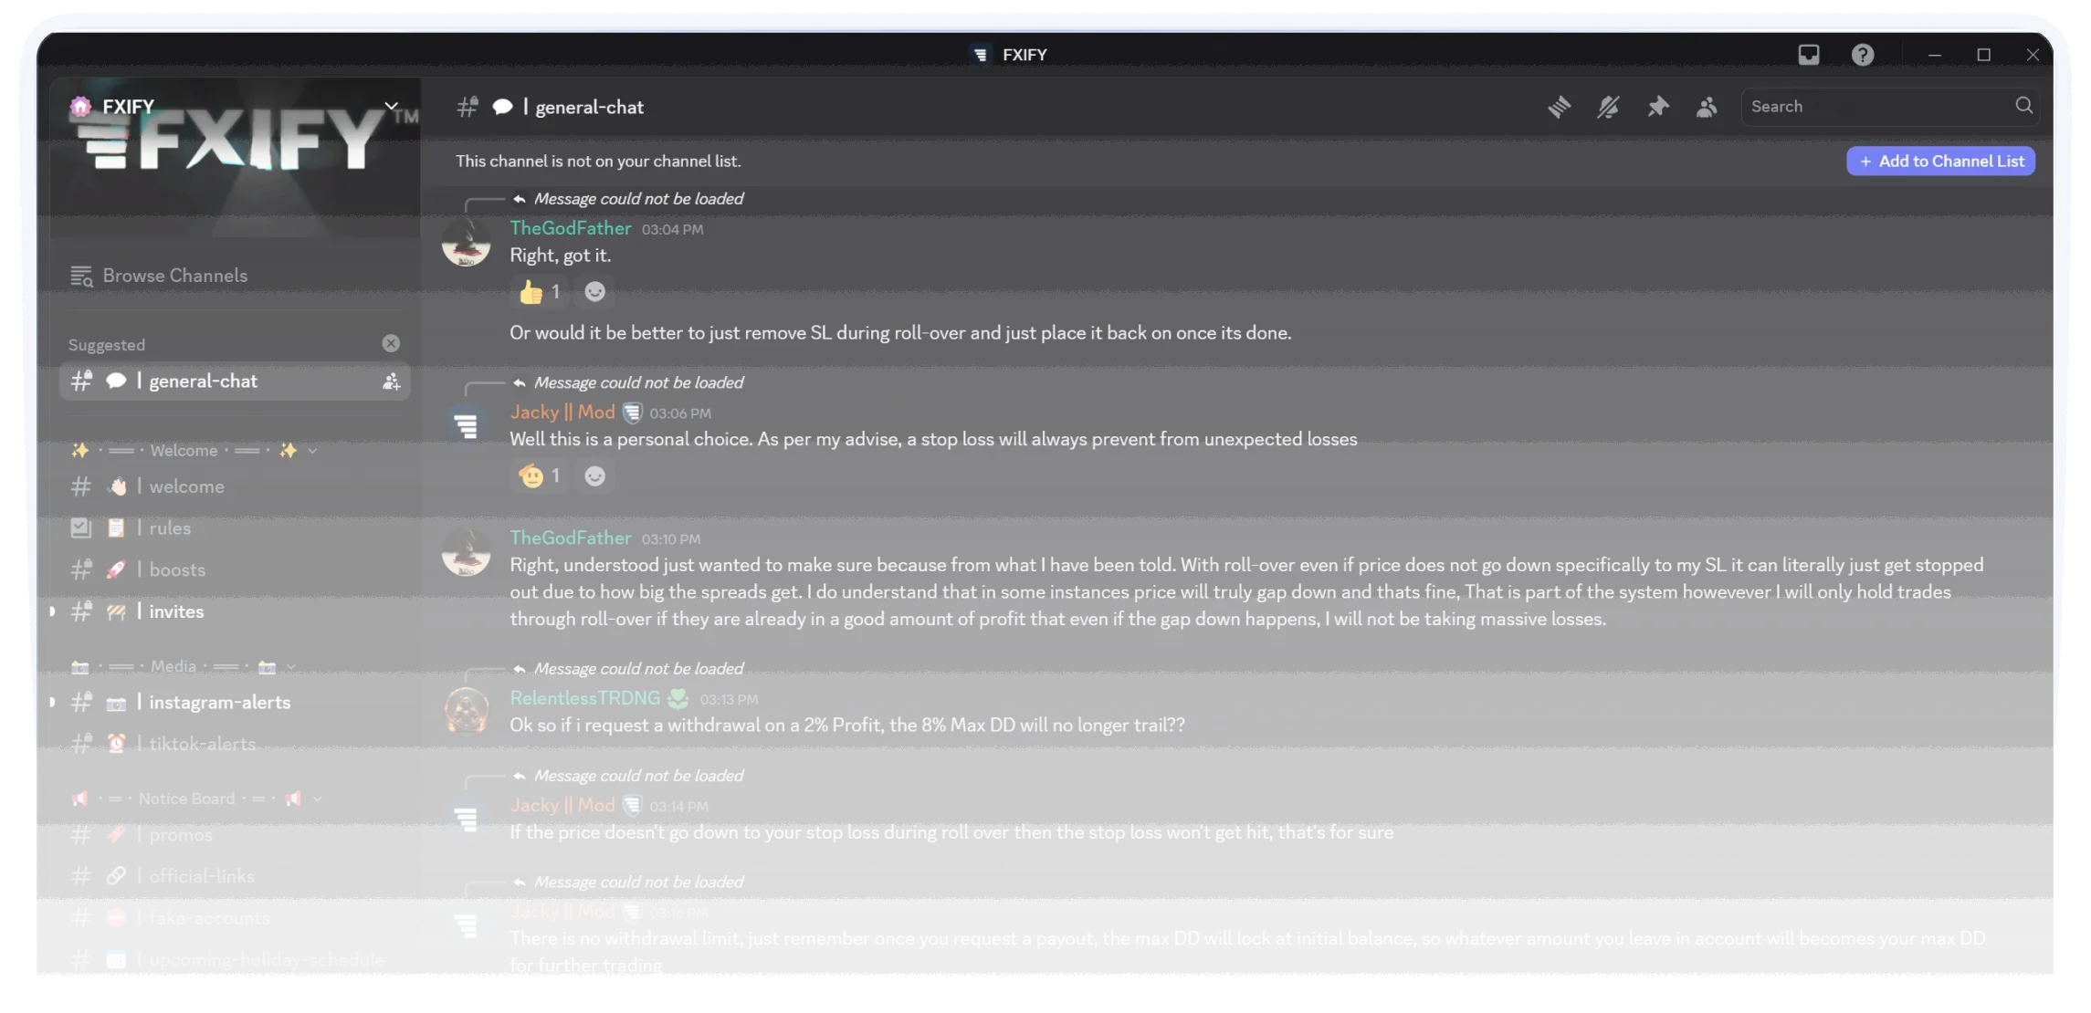
Task: Toggle the salute reaction on Jacky's message
Action: click(538, 475)
